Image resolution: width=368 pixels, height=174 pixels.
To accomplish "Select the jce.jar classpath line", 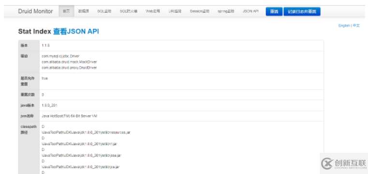I will [x=81, y=167].
